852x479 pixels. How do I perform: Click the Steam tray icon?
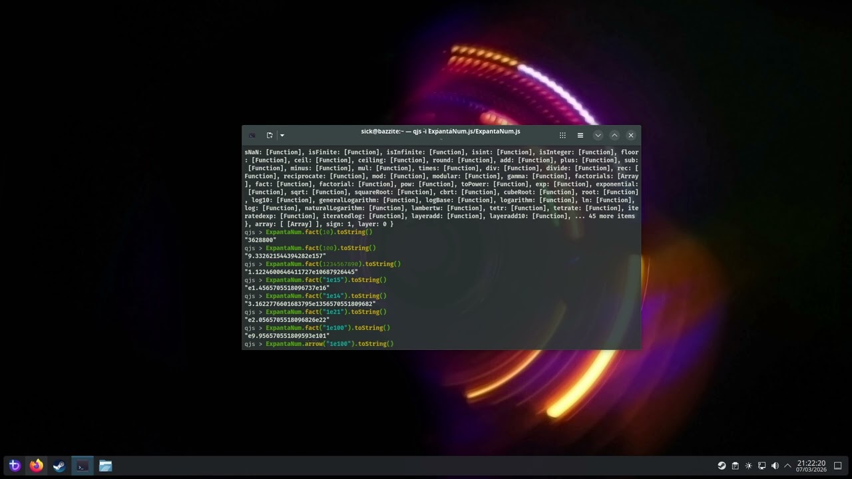tap(722, 466)
